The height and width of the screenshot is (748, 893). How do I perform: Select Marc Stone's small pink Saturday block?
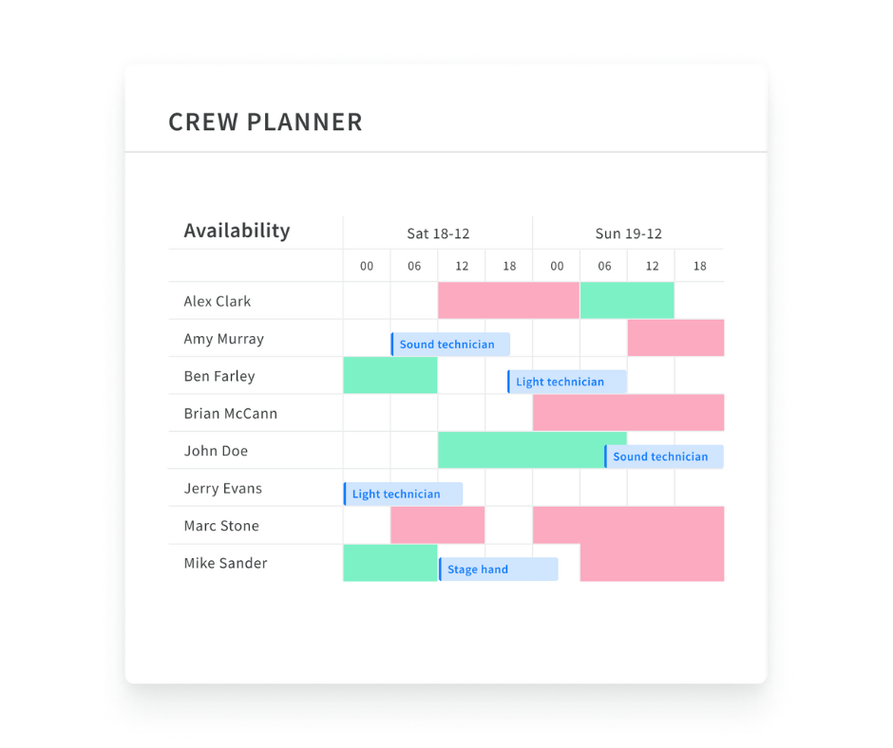coord(437,525)
